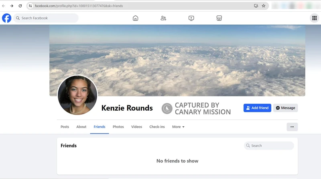Go back with browser back arrow
This screenshot has height=179, width=321.
[x=4, y=6]
